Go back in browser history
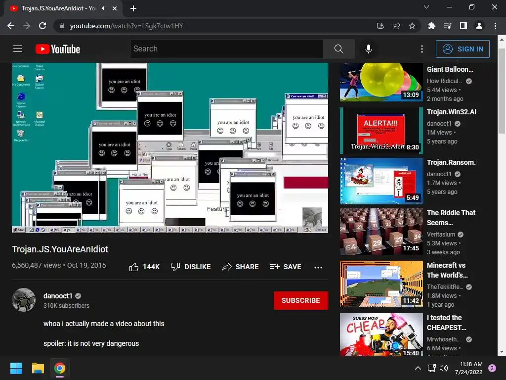 point(11,26)
